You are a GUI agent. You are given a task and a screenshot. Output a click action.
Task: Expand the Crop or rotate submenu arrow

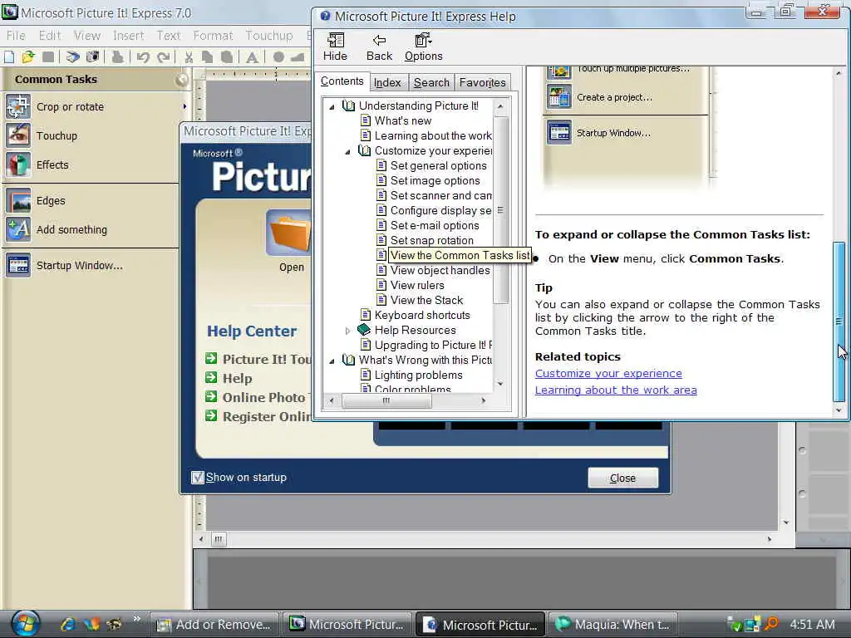tap(184, 107)
